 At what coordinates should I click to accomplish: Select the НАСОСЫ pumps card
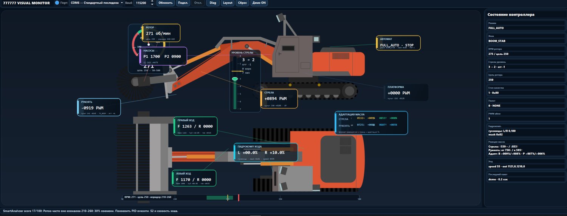[x=163, y=56]
